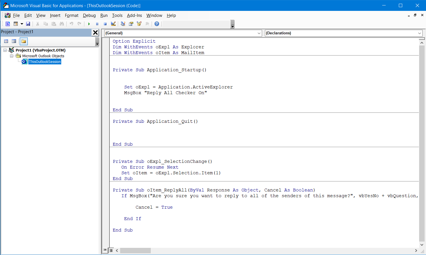The height and width of the screenshot is (255, 426).
Task: Click code window vertical scrollbar thumb
Action: click(422, 144)
